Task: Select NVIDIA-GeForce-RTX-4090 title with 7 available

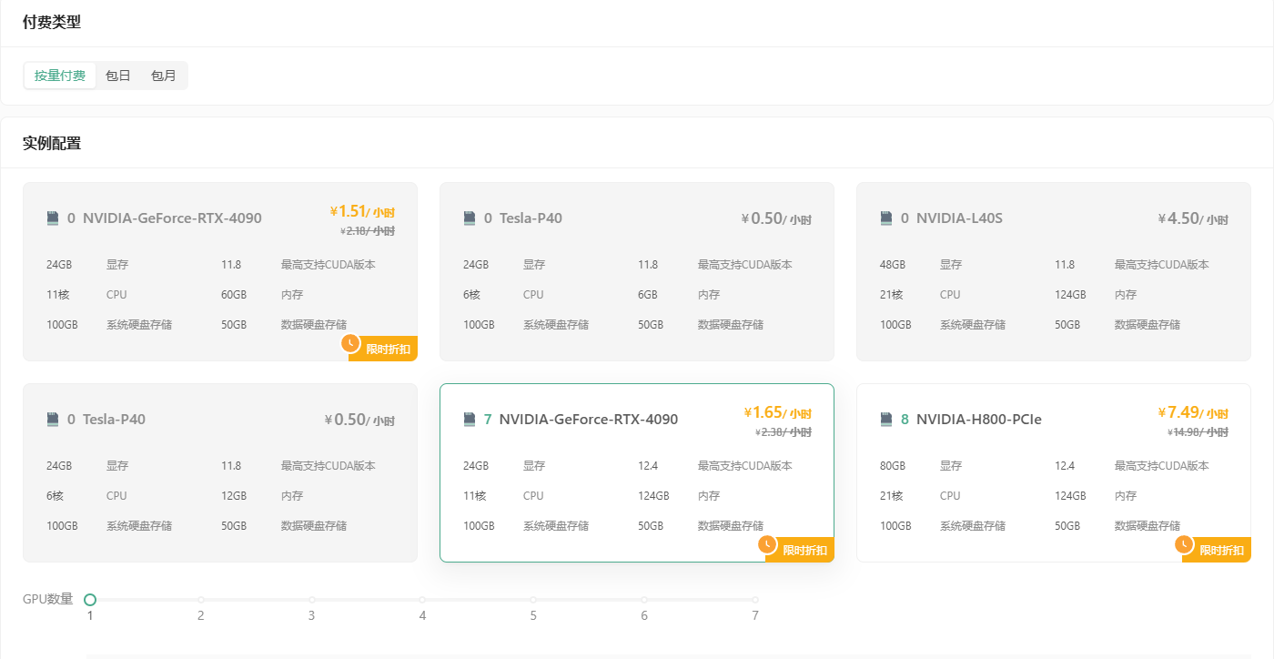Action: pos(589,420)
